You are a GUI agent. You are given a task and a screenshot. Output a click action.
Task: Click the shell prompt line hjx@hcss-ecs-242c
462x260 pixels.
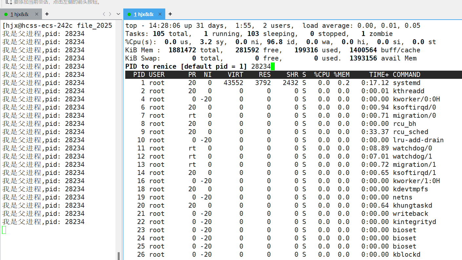click(57, 26)
